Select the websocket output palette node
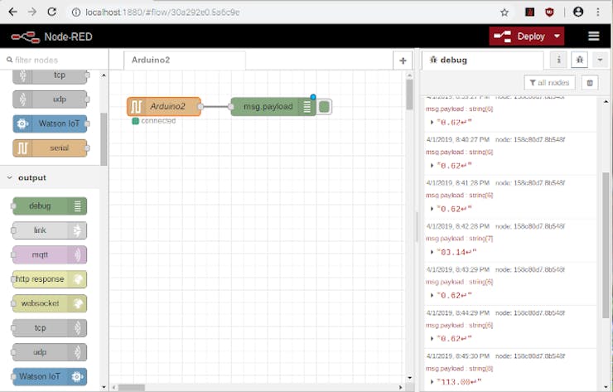The width and height of the screenshot is (613, 392). [x=50, y=303]
